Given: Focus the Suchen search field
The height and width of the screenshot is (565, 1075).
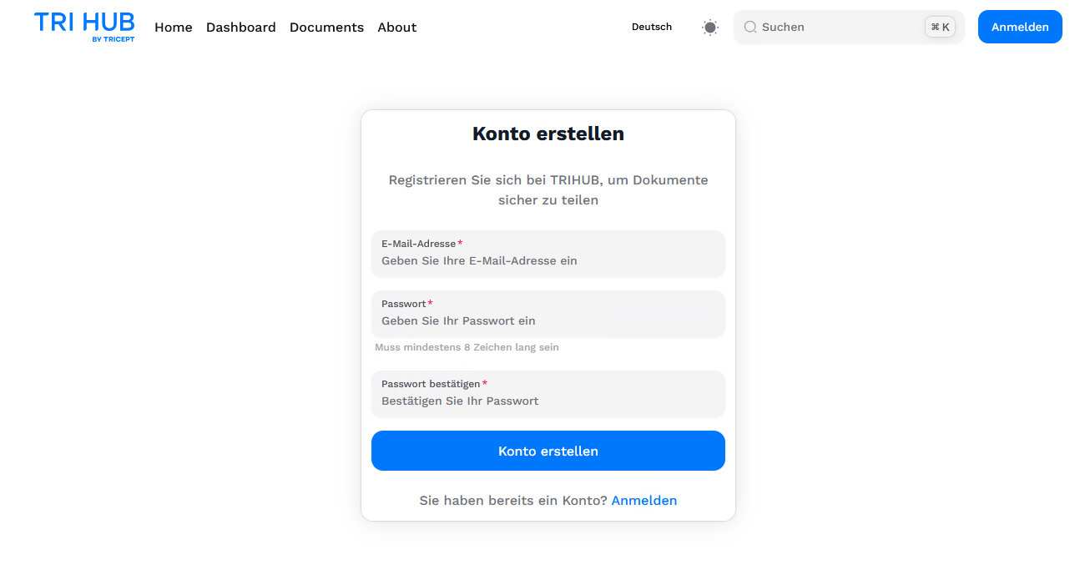Looking at the screenshot, I should coord(849,27).
